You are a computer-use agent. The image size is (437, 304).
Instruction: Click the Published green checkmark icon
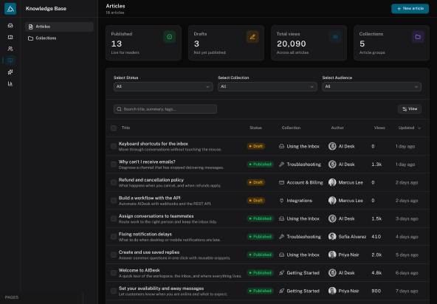tap(170, 37)
